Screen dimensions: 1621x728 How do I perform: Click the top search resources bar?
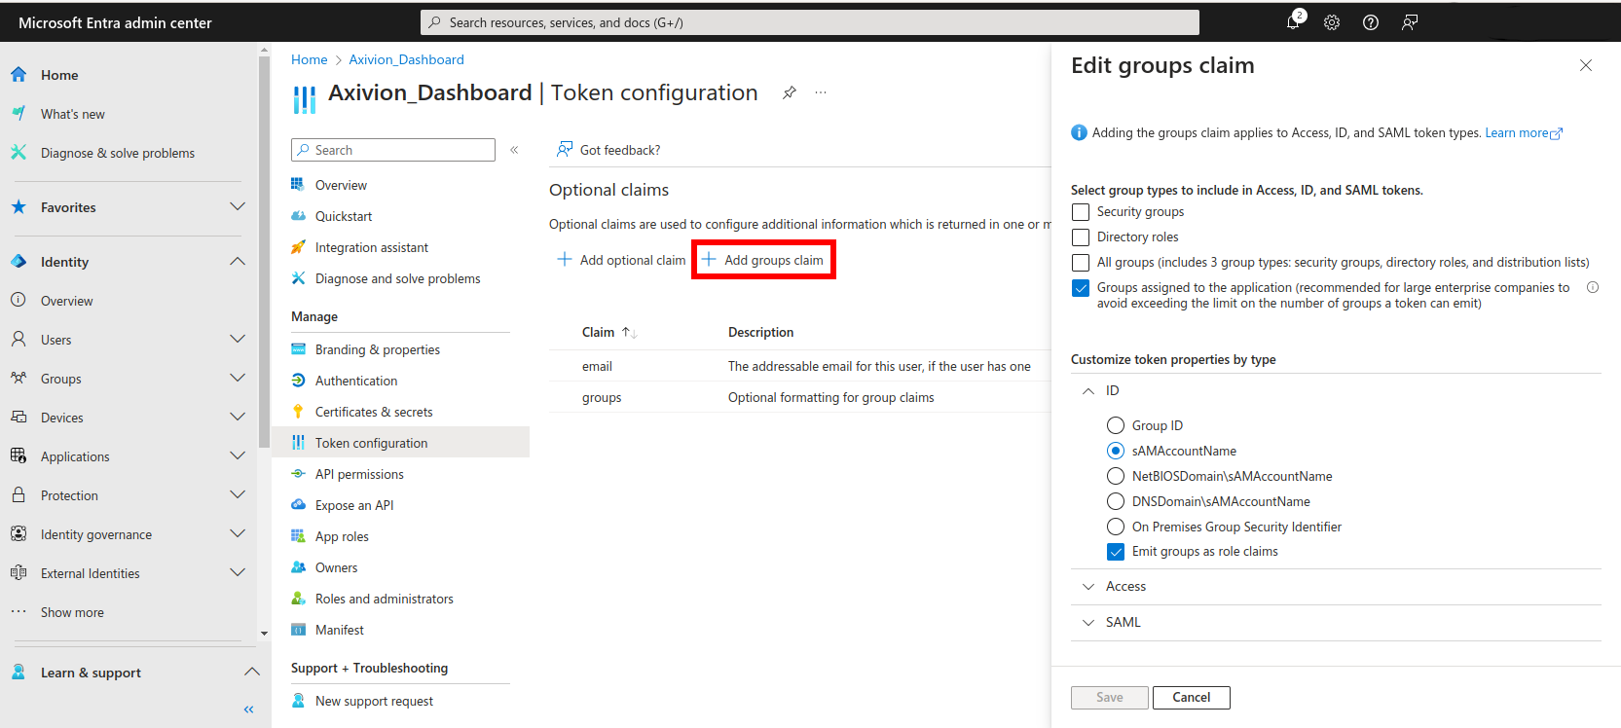810,22
